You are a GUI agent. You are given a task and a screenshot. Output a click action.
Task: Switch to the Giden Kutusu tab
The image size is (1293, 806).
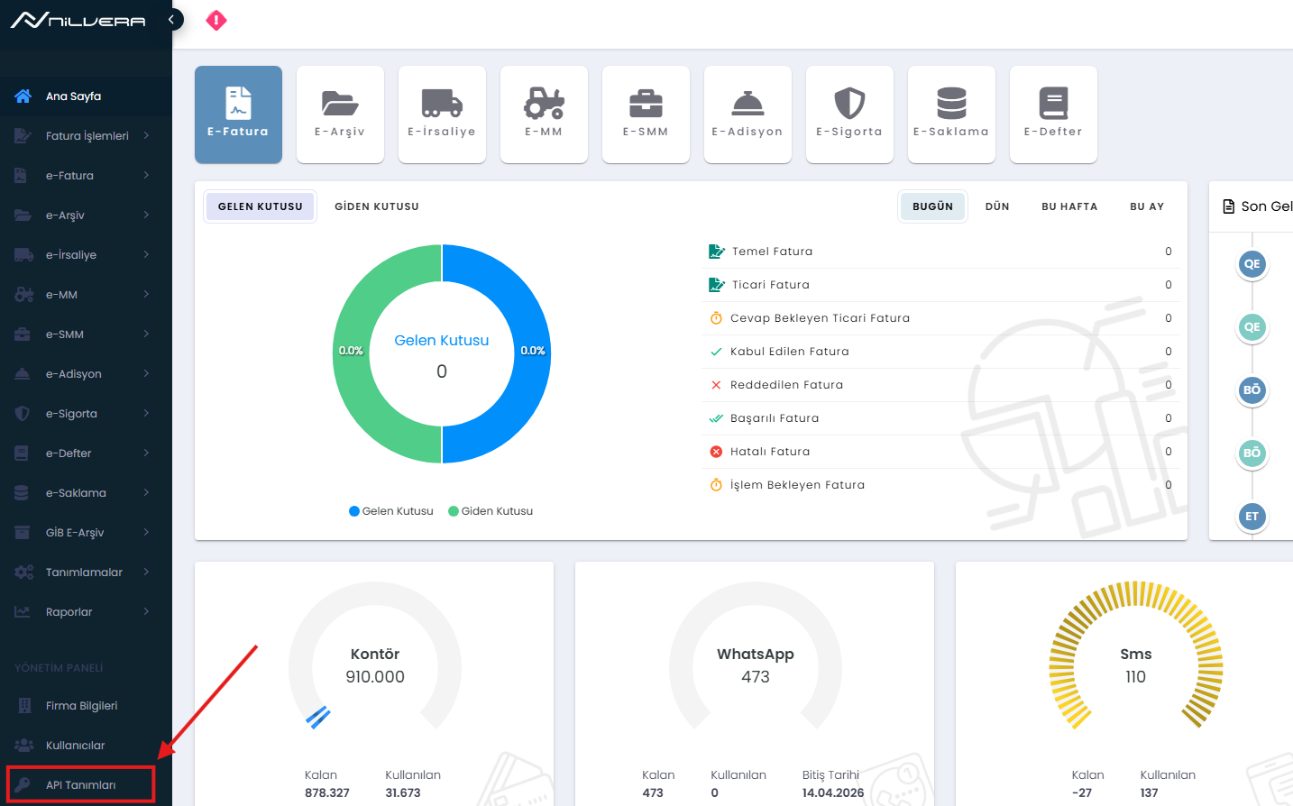[377, 206]
